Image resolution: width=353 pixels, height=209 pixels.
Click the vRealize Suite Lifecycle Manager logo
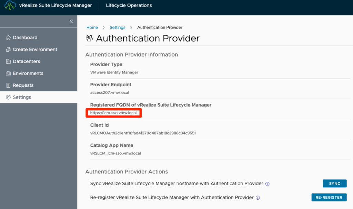click(x=10, y=6)
